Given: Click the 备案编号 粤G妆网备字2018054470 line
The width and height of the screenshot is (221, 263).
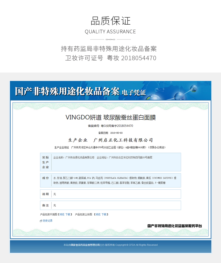Looking at the screenshot, I should pyautogui.click(x=110, y=126).
